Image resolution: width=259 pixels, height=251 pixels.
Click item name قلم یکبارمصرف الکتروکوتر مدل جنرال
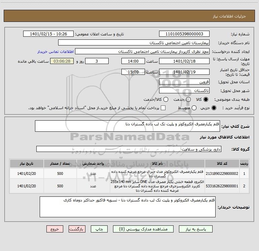pyautogui.click(x=157, y=174)
